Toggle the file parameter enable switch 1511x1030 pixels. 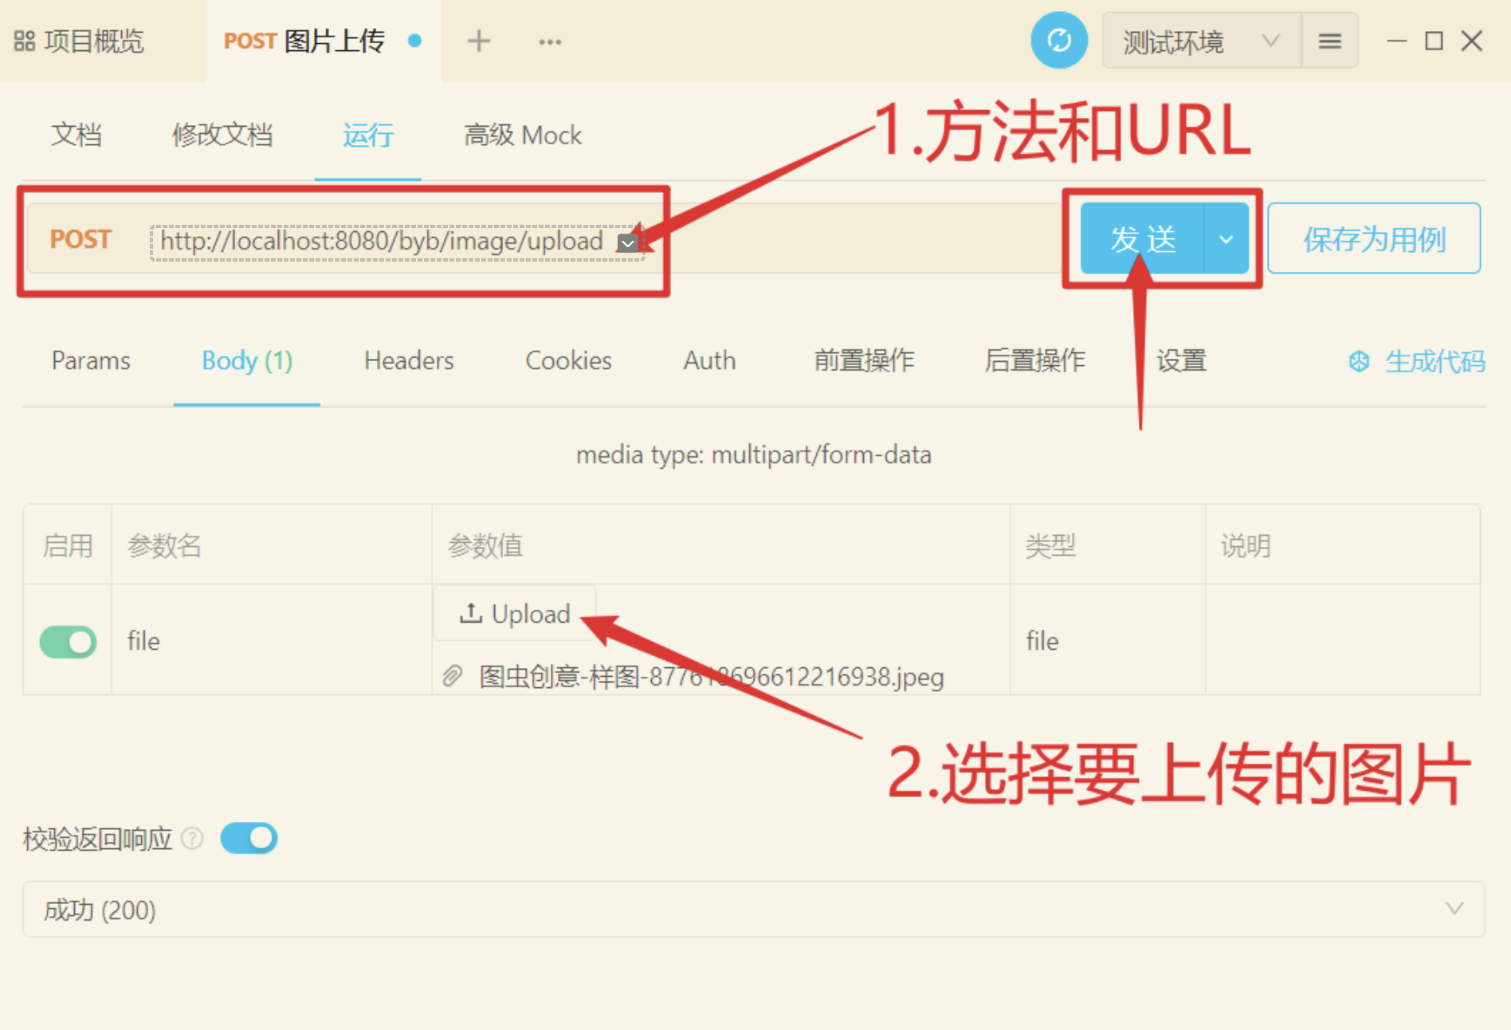(x=69, y=642)
